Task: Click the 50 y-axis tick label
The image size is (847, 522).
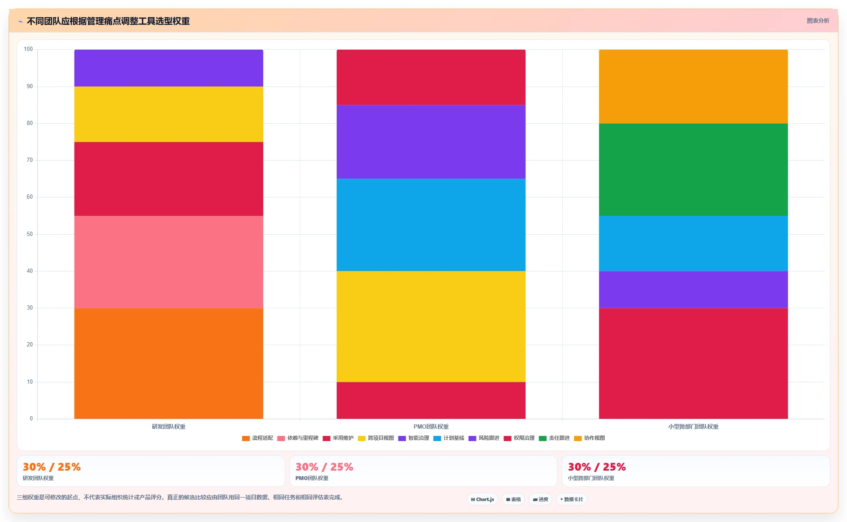Action: [x=30, y=234]
